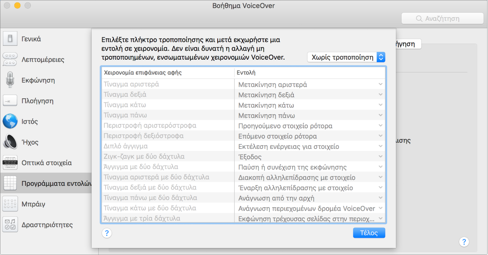Select the Λεπτομέρειες speech bubble icon
The height and width of the screenshot is (255, 488).
coord(10,59)
